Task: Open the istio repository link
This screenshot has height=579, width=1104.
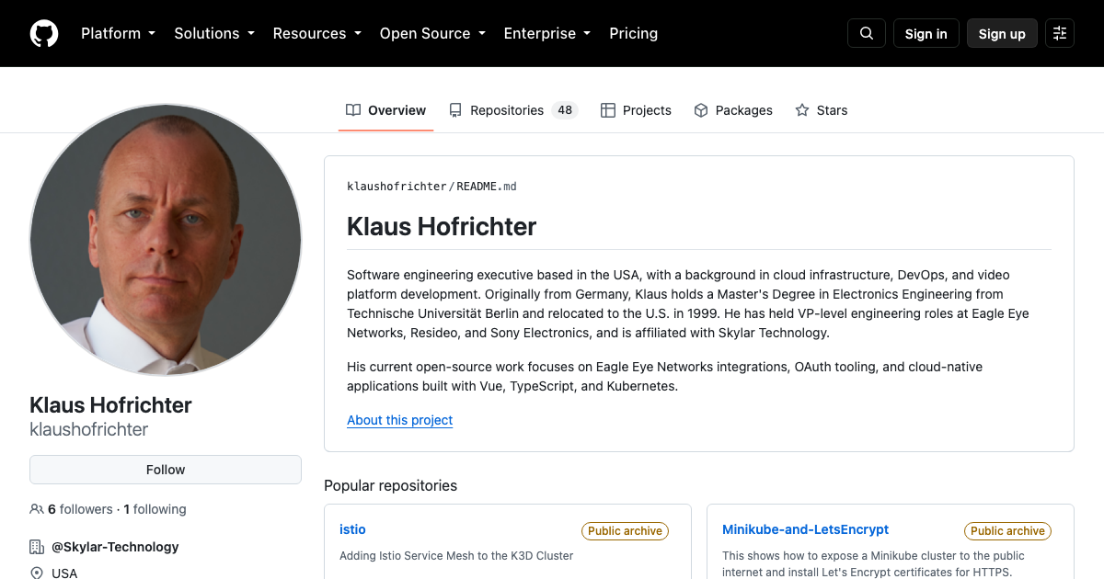Action: pos(352,529)
